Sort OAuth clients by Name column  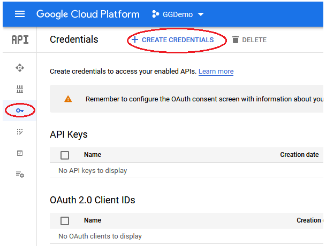(93, 220)
